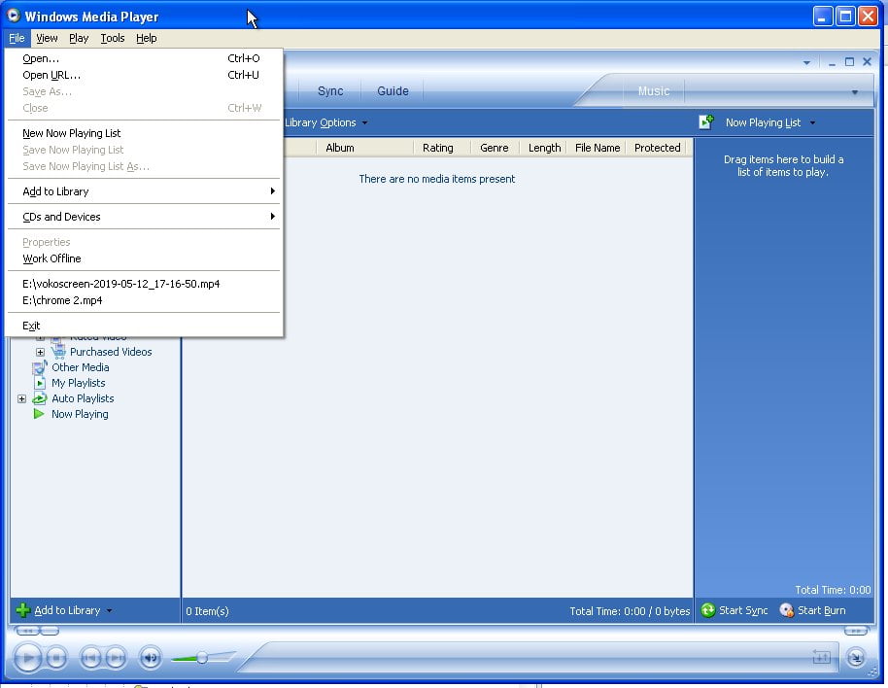Open the dropdown arrow right of Music tab
Viewport: 888px width, 688px height.
coord(855,92)
